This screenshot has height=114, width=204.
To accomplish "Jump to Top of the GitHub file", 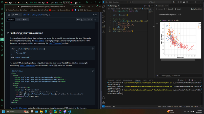I will [95, 15].
